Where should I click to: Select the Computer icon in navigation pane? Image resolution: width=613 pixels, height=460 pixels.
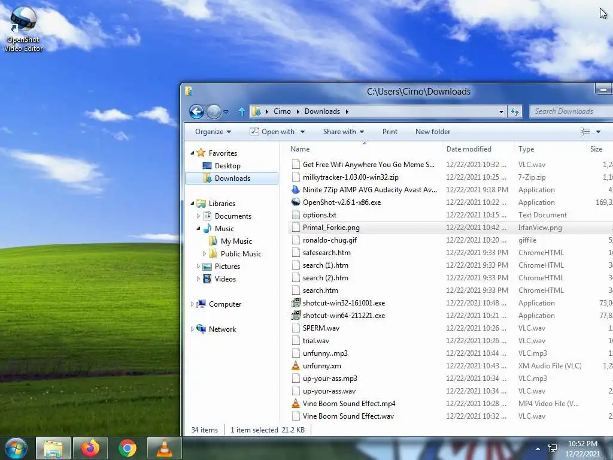click(x=201, y=304)
